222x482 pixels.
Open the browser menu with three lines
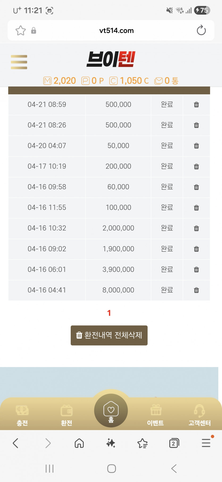pos(206,443)
